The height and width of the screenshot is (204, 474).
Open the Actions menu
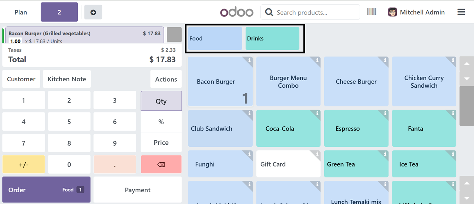(x=166, y=79)
